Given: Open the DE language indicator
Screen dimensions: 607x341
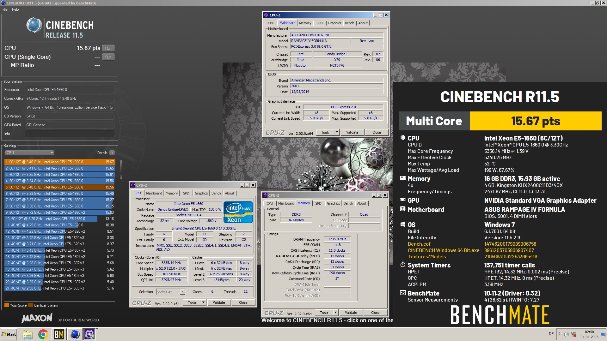Looking at the screenshot, I should pyautogui.click(x=551, y=334).
